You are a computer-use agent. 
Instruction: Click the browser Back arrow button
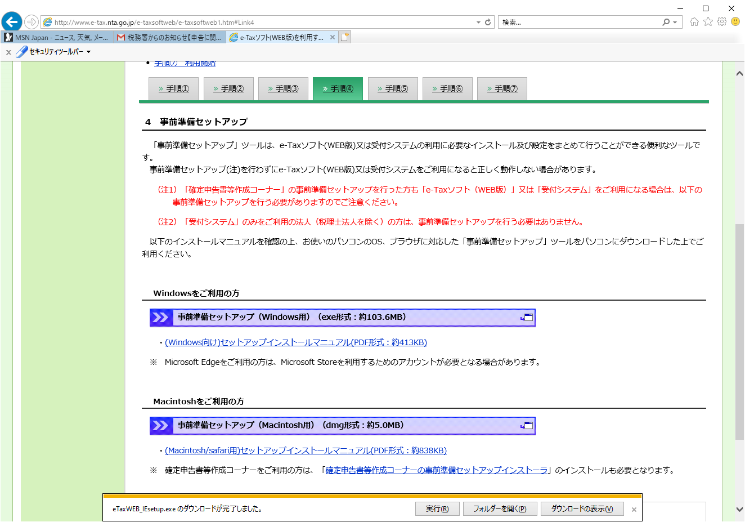tap(11, 22)
